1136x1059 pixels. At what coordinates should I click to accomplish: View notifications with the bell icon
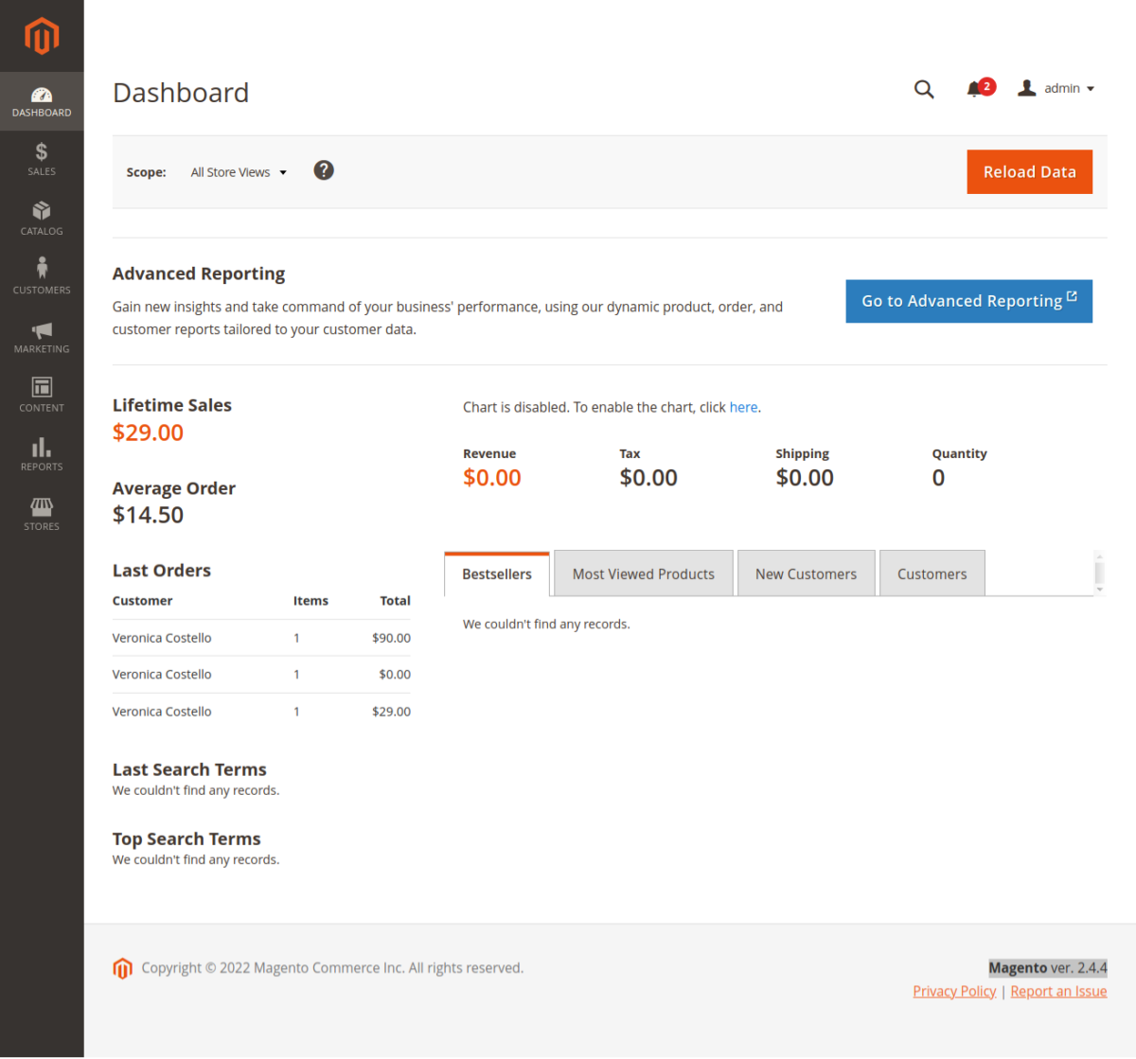(975, 88)
